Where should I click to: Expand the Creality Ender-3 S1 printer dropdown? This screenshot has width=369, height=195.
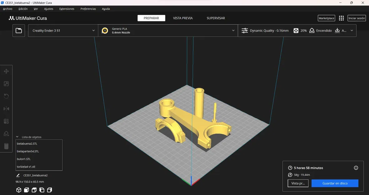coord(63,31)
